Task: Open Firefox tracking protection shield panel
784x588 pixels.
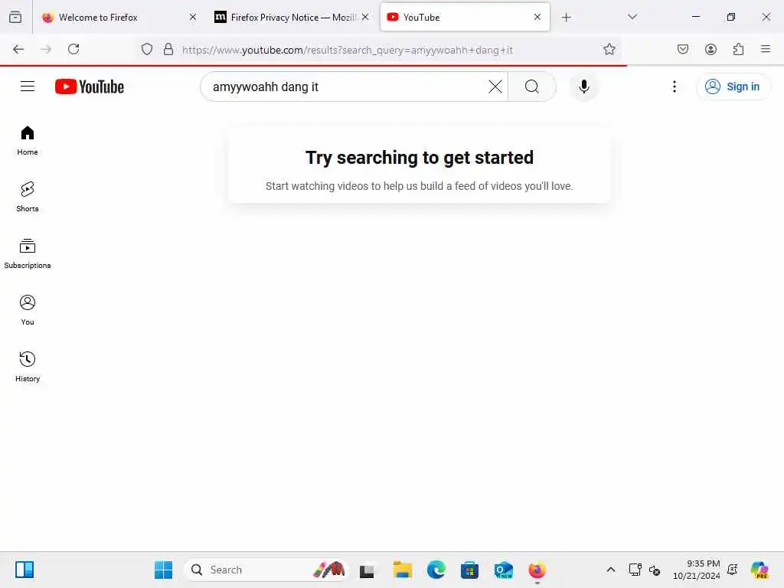Action: (146, 49)
